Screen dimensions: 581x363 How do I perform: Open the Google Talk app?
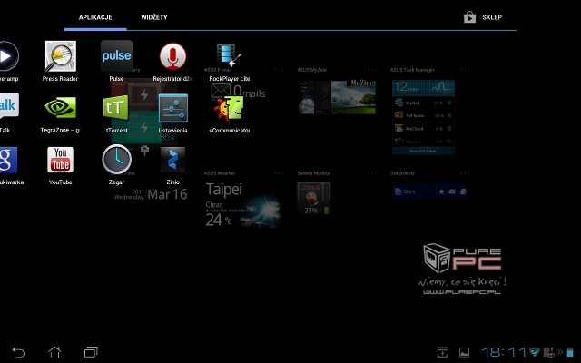point(8,105)
